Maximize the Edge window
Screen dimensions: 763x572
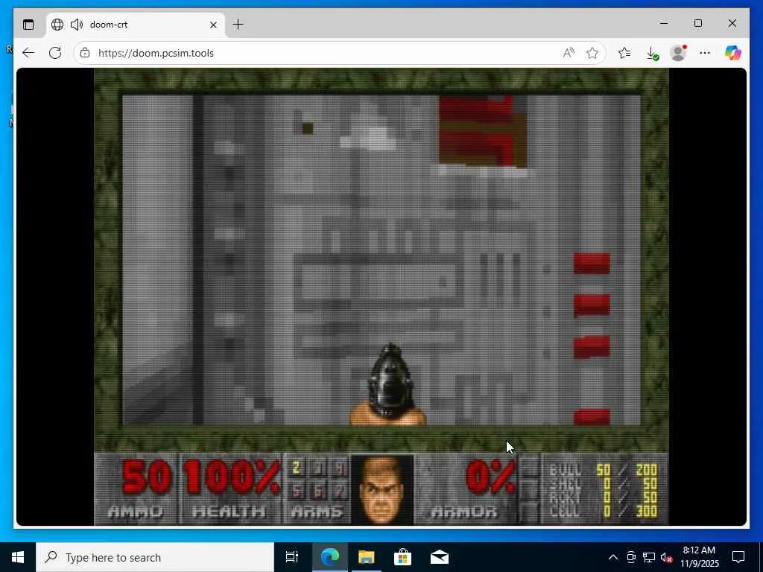click(x=697, y=23)
